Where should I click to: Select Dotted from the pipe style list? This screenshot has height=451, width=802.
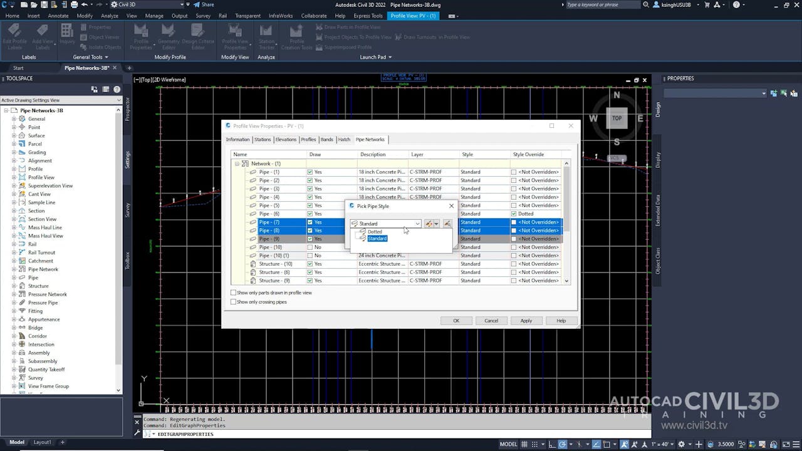coord(374,231)
